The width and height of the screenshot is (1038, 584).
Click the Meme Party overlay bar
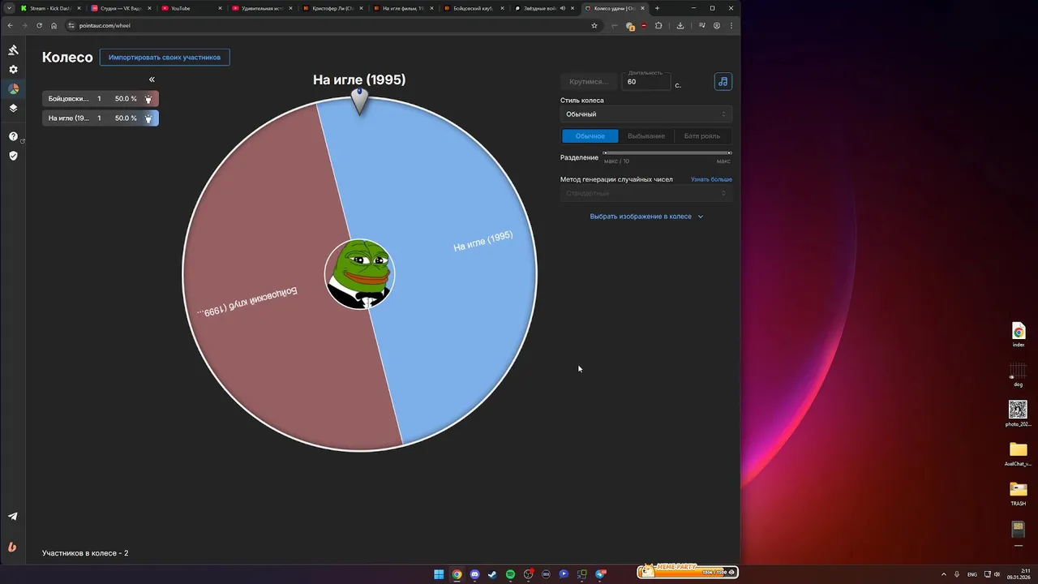687,571
